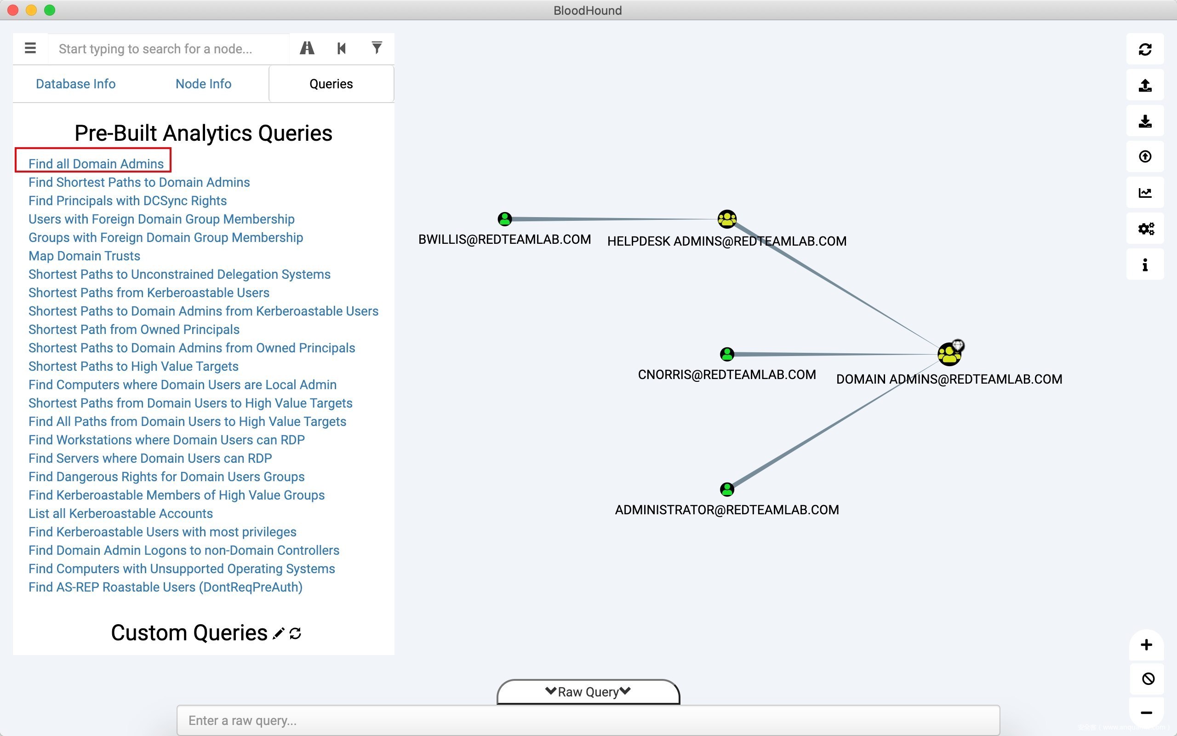Edit custom queries with pencil icon
1177x736 pixels.
278,633
